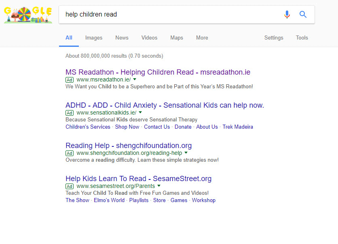Click the www.sesamestreet.org/Parents URL text
The width and height of the screenshot is (338, 244).
pyautogui.click(x=116, y=186)
